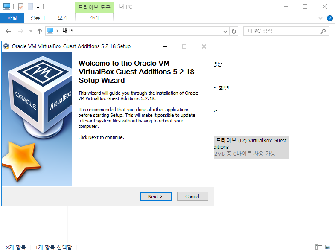Open the 컴퓨터 ribbon tab

pyautogui.click(x=38, y=18)
